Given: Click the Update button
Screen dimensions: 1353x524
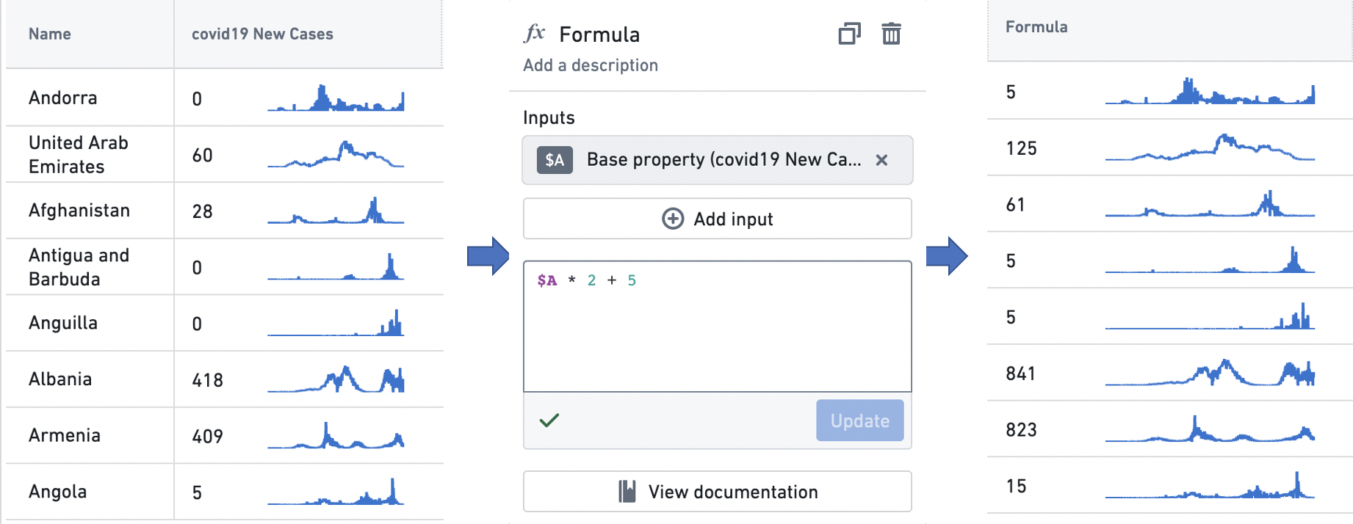Looking at the screenshot, I should click(x=859, y=421).
